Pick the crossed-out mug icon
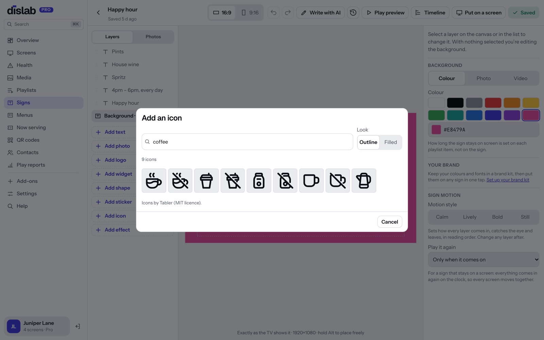The width and height of the screenshot is (544, 340). click(x=338, y=181)
